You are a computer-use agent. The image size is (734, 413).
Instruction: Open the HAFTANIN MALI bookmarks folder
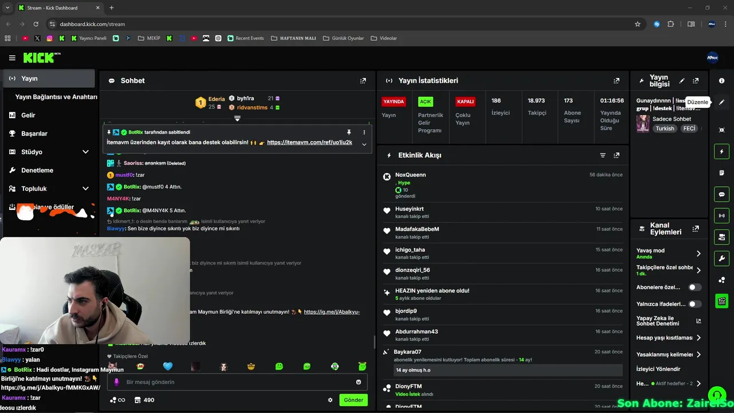pos(294,38)
